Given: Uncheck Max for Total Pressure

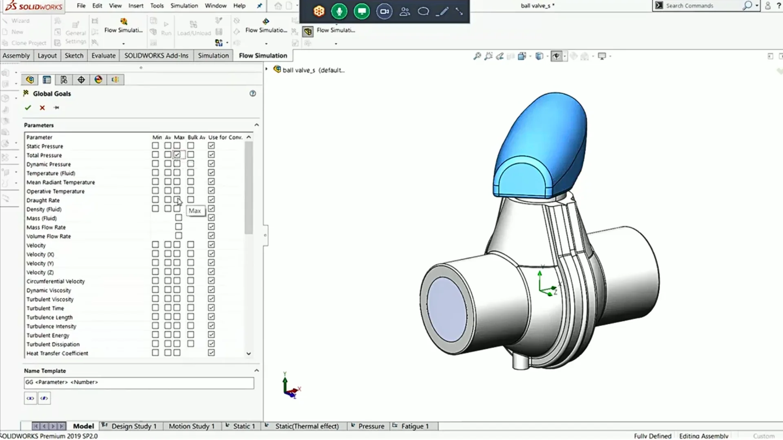Looking at the screenshot, I should (x=177, y=155).
